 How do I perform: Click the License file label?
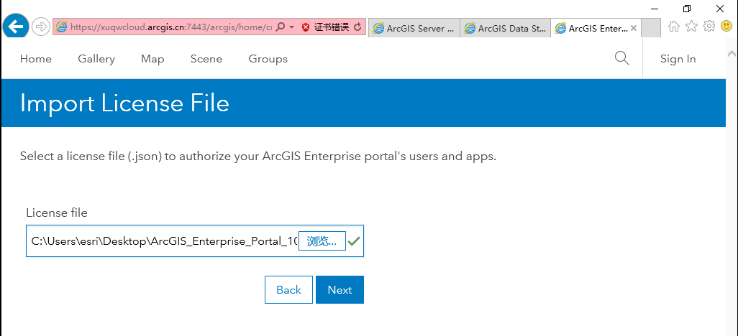pos(57,213)
